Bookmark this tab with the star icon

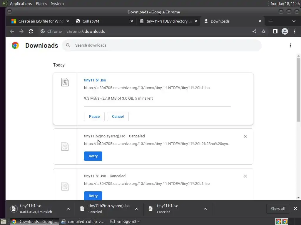[264, 31]
